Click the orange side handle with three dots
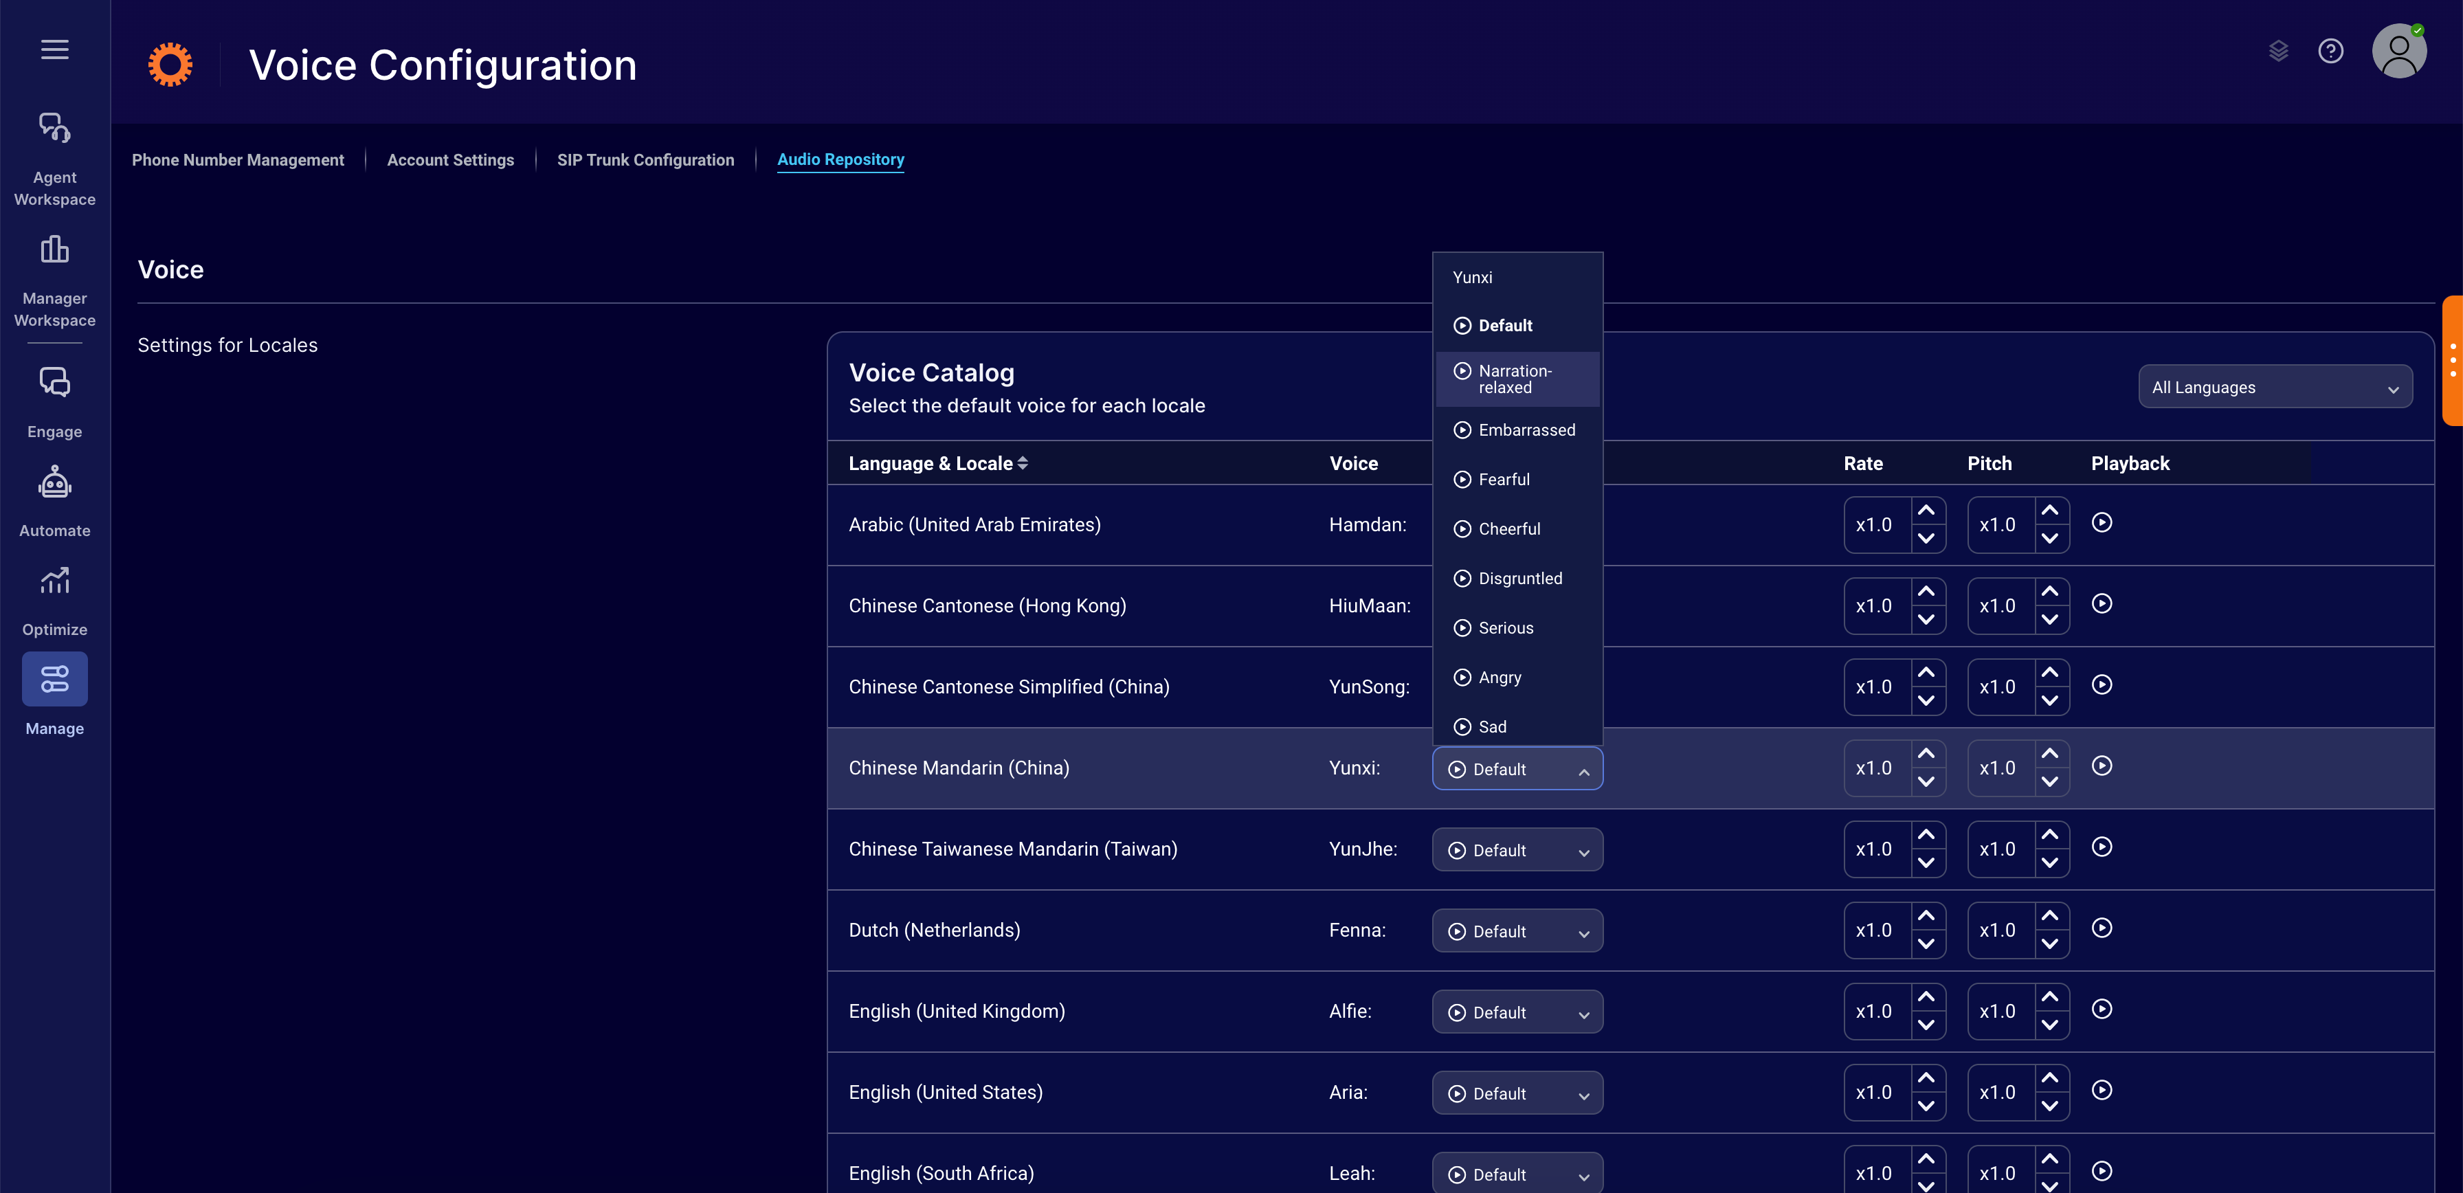Image resolution: width=2463 pixels, height=1193 pixels. (x=2453, y=360)
